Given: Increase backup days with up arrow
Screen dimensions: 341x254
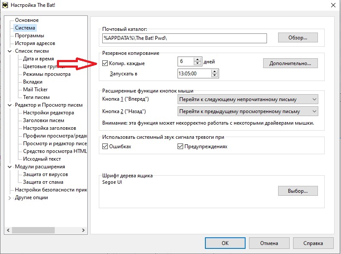Looking at the screenshot, I should pyautogui.click(x=198, y=59).
